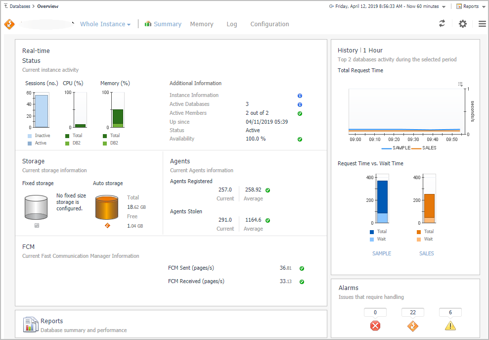This screenshot has height=340, width=489.
Task: Click the red critical alarms icon
Action: click(375, 326)
